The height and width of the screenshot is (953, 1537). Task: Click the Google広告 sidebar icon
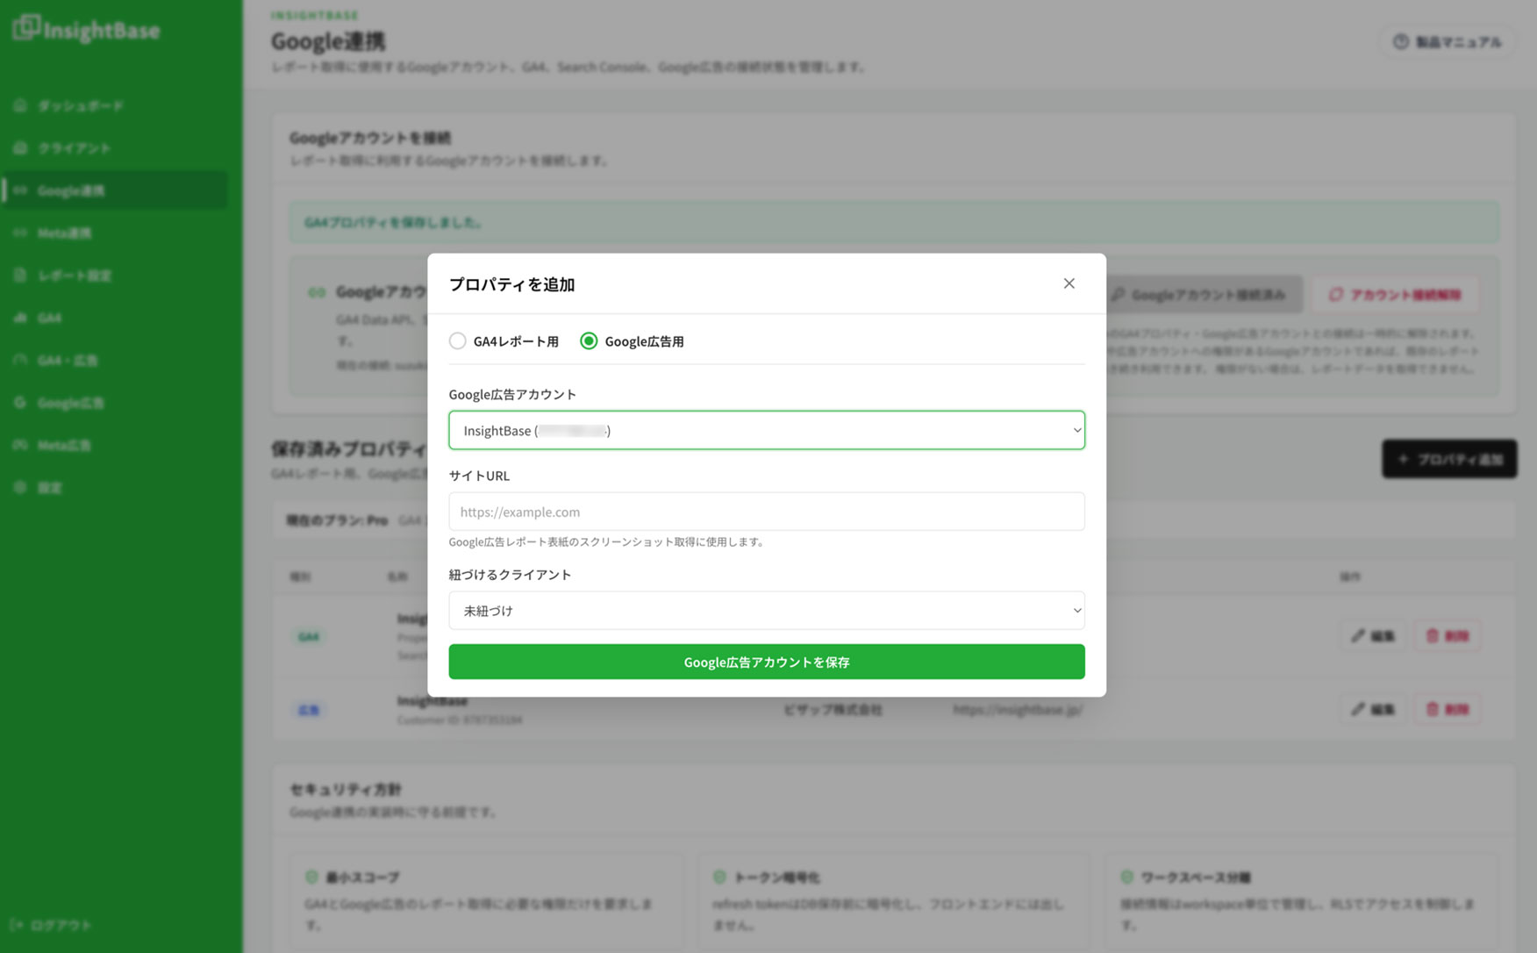tap(20, 403)
